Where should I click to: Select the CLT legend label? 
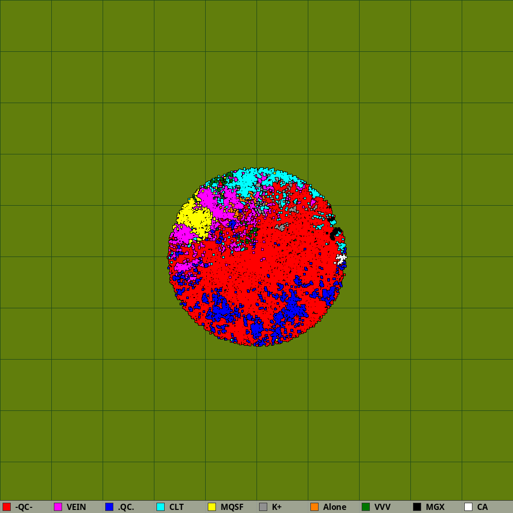pyautogui.click(x=176, y=507)
